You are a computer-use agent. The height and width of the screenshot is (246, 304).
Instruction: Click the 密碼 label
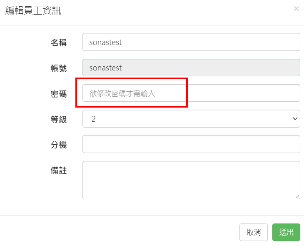pyautogui.click(x=59, y=93)
